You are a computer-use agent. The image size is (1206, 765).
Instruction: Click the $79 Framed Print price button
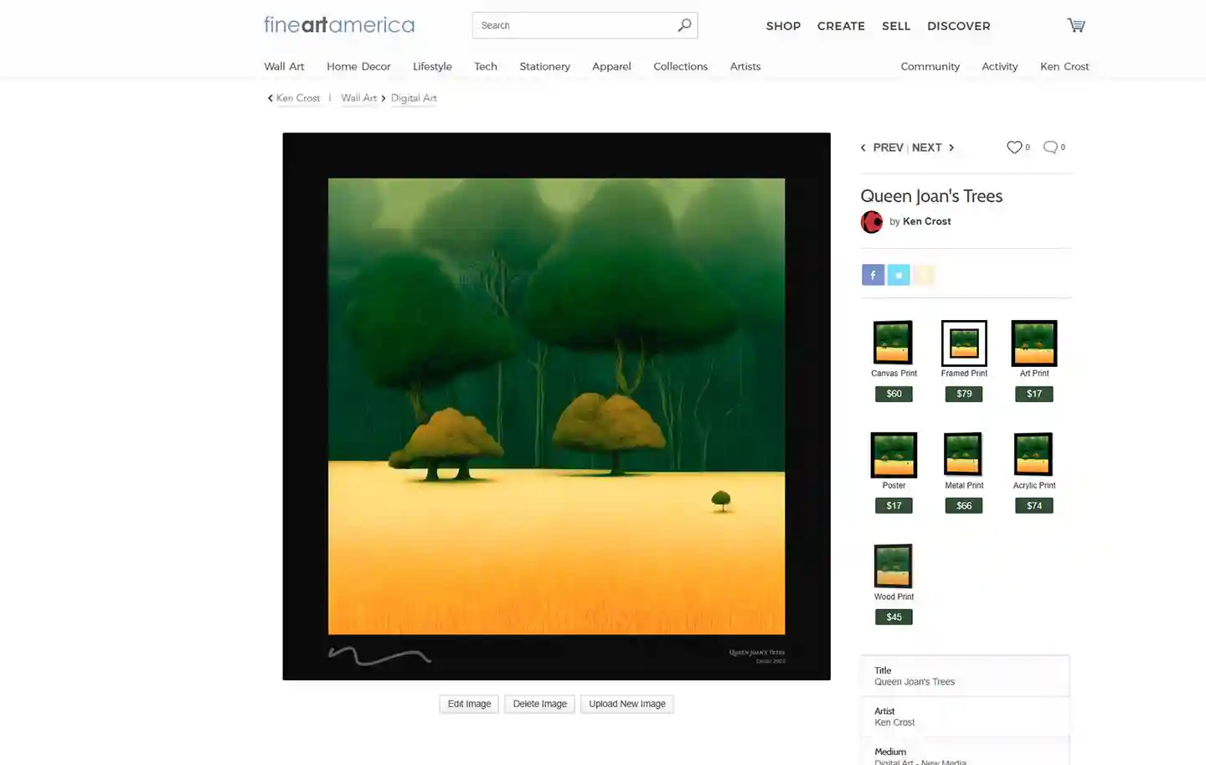pyautogui.click(x=964, y=394)
